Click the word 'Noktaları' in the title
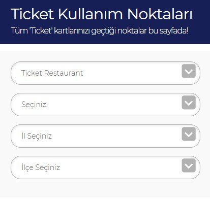 [160, 14]
